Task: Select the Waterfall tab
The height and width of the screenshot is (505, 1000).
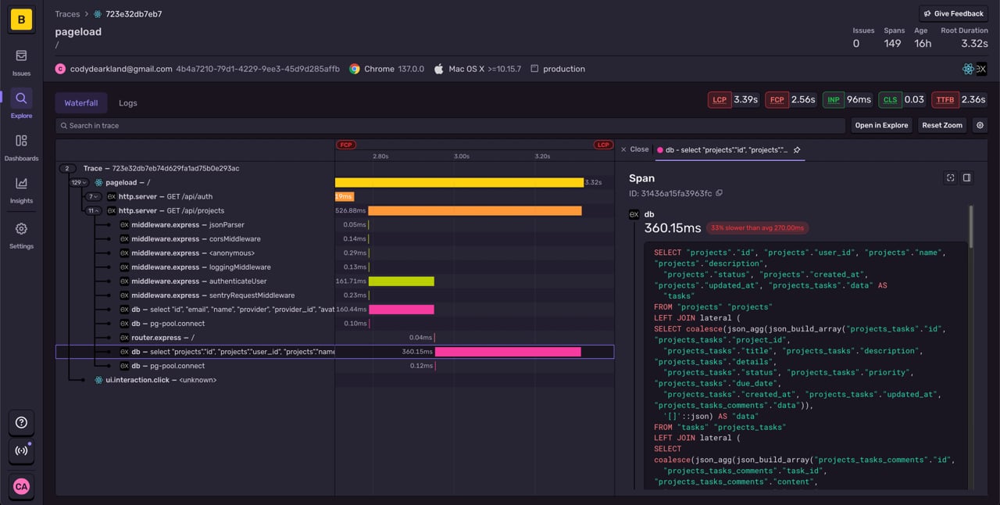Action: point(81,103)
